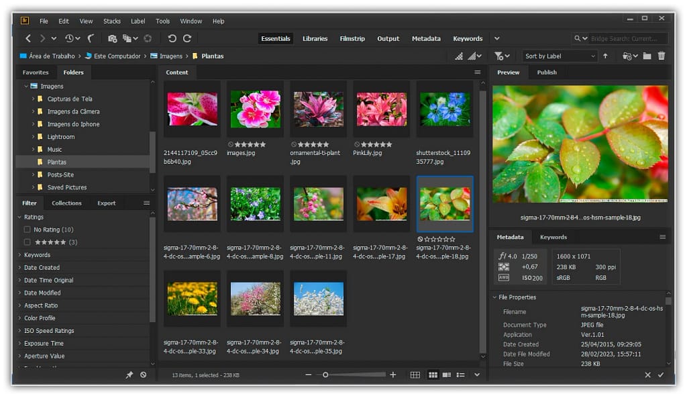The image size is (687, 398).
Task: Select the PinkLily.jpg thumbnail
Action: [381, 109]
